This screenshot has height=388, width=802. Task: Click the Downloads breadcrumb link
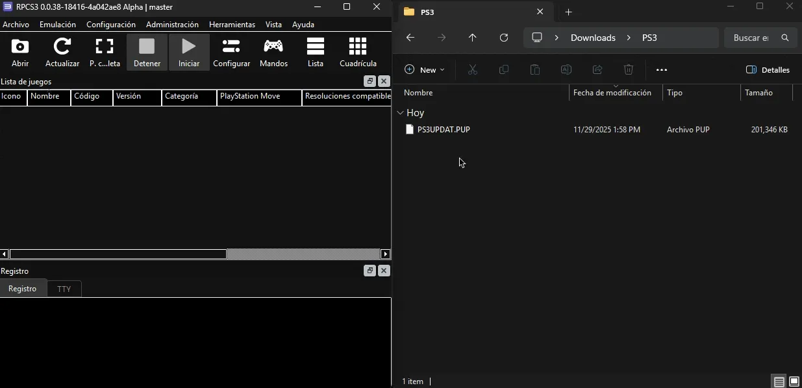(593, 38)
